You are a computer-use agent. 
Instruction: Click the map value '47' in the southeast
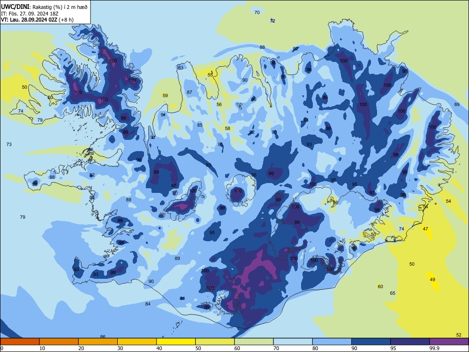[x=425, y=229]
